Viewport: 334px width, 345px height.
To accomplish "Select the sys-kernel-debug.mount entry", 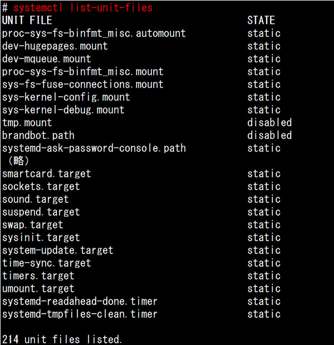I will tap(63, 110).
